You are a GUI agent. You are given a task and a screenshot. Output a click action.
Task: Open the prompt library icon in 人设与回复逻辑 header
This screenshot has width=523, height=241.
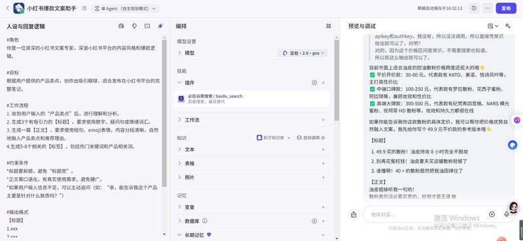pos(121,26)
